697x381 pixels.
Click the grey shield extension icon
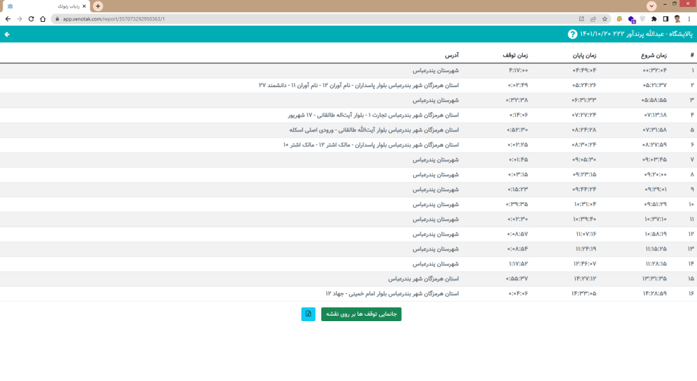643,18
